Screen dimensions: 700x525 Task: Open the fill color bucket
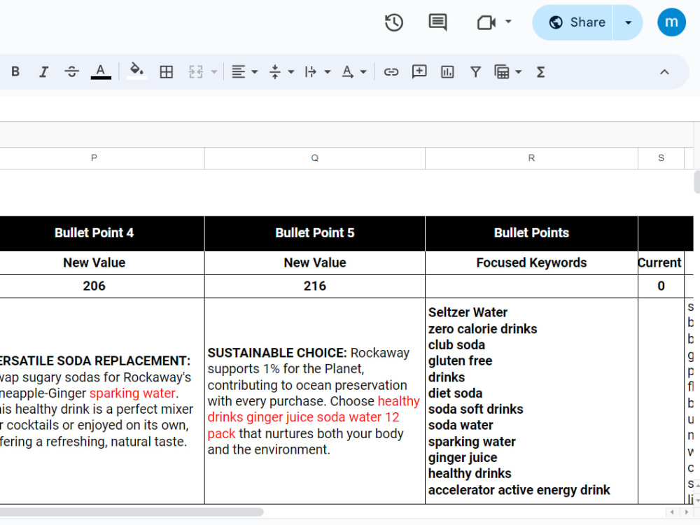pyautogui.click(x=136, y=71)
